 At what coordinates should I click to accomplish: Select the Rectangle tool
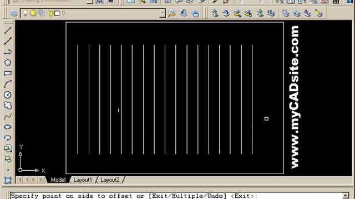(x=8, y=74)
